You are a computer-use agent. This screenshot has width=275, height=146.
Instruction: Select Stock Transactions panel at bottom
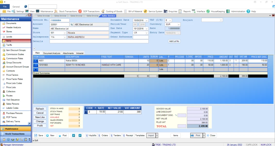(16, 134)
